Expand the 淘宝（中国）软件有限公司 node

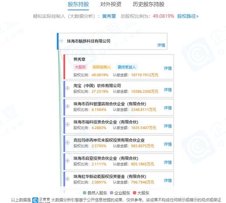pos(67,88)
